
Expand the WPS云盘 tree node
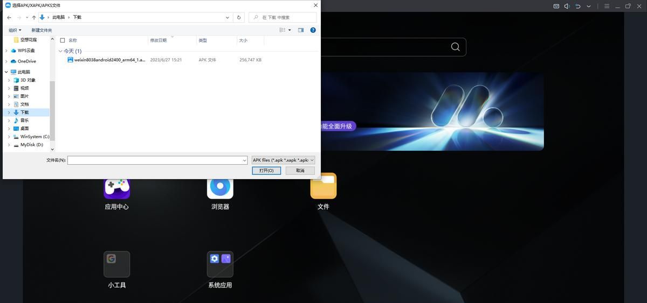click(6, 51)
